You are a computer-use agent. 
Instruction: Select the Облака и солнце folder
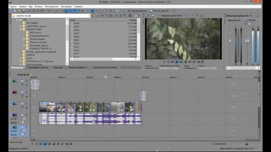38,42
